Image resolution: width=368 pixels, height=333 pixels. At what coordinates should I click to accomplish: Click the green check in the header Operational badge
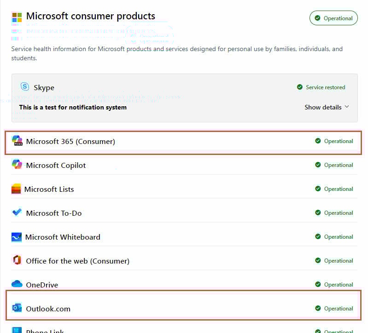click(317, 18)
